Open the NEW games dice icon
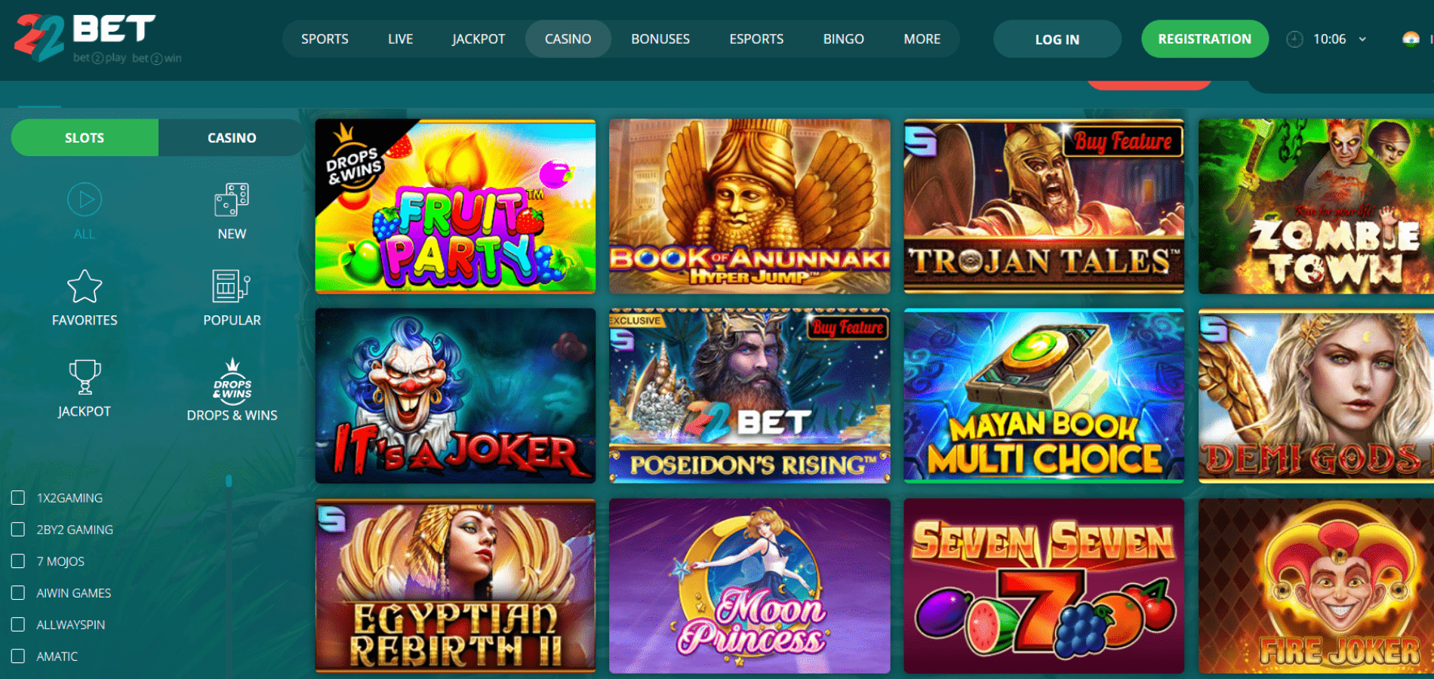Image resolution: width=1434 pixels, height=679 pixels. pos(232,200)
